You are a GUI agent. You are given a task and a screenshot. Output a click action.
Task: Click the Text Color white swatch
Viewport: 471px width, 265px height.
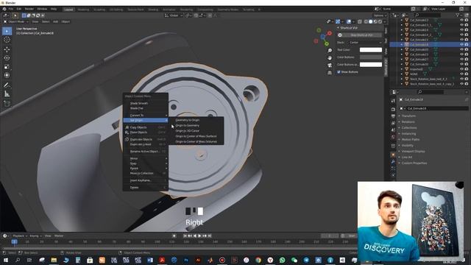coord(371,50)
